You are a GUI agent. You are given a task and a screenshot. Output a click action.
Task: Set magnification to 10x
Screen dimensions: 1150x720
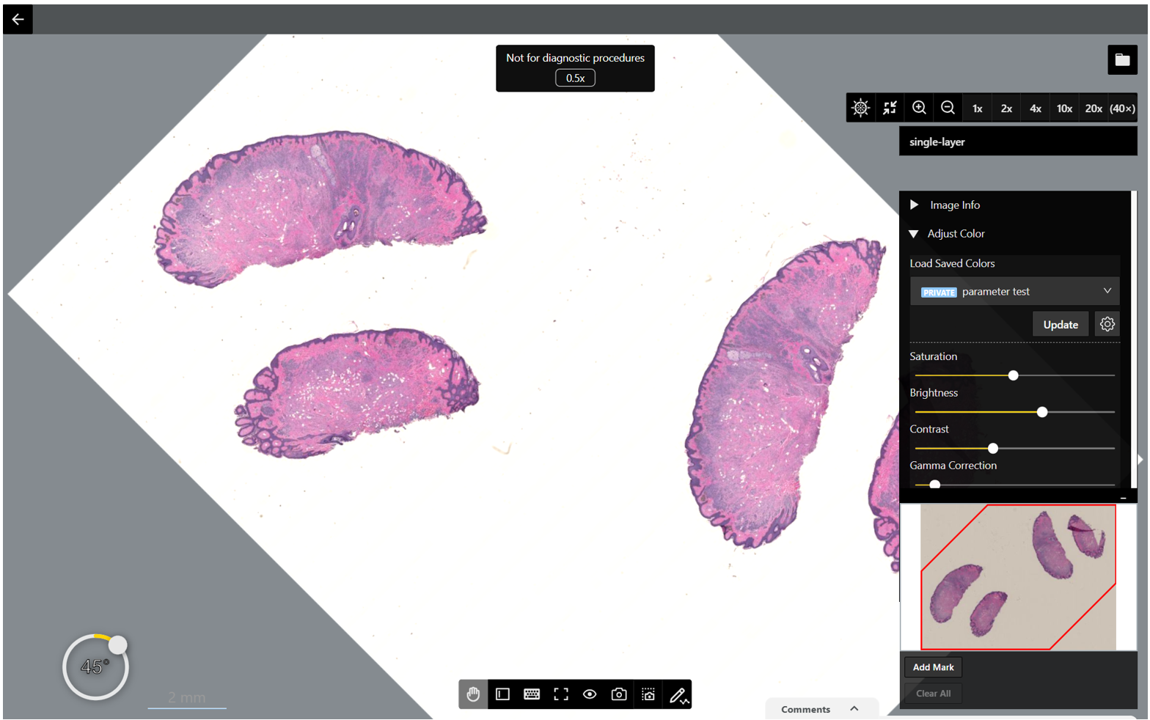click(x=1064, y=108)
